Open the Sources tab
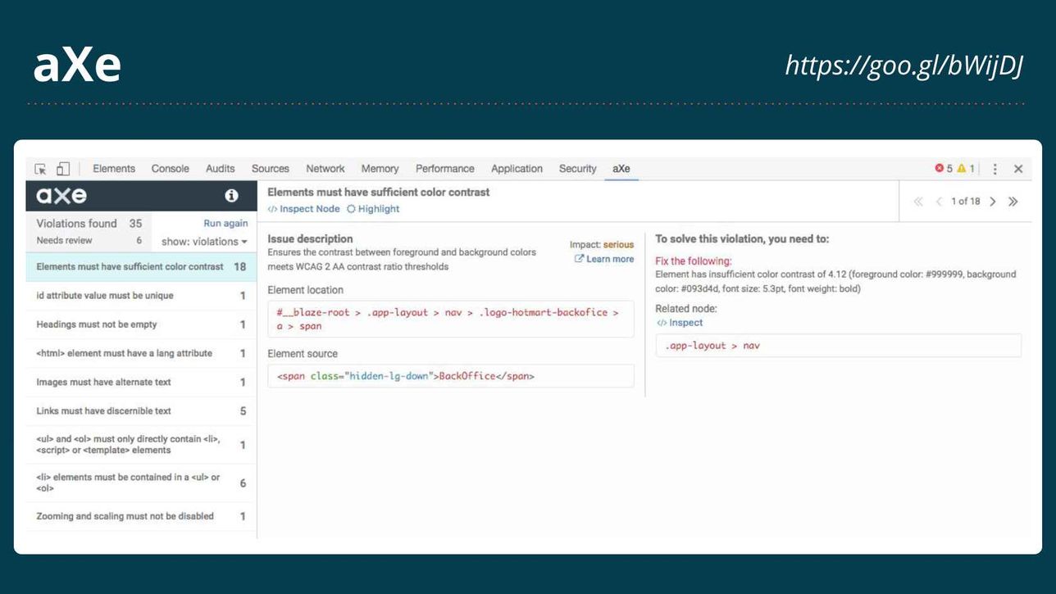Image resolution: width=1056 pixels, height=594 pixels. click(x=271, y=169)
